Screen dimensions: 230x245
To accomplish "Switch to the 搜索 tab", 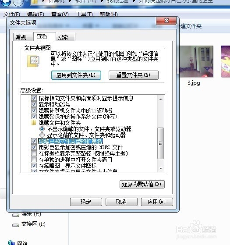I will pyautogui.click(x=65, y=37).
